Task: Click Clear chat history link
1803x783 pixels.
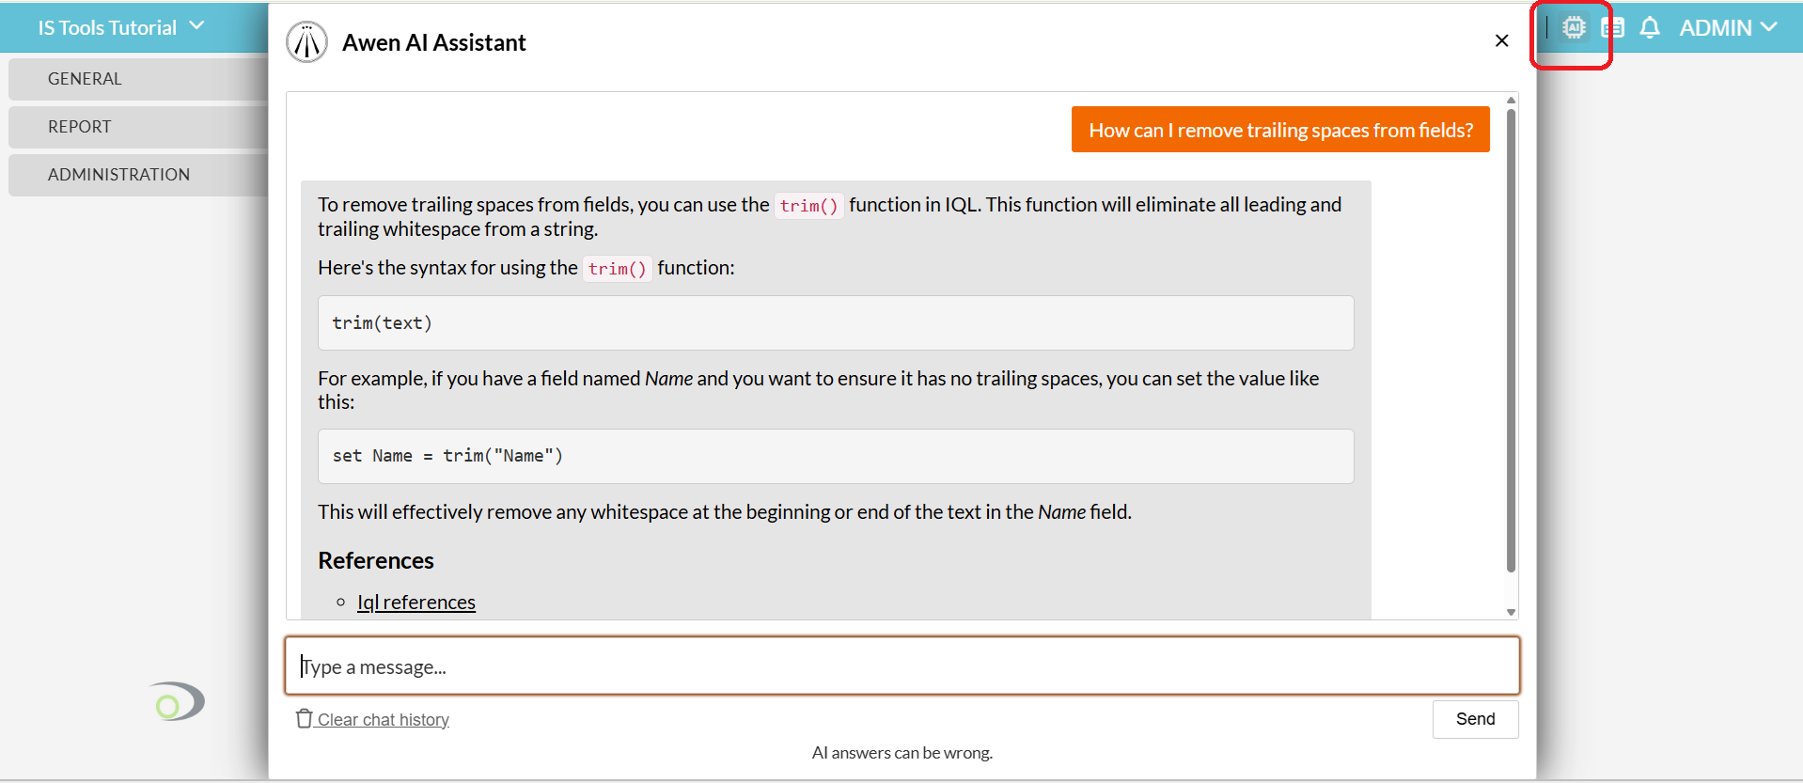Action: click(383, 720)
